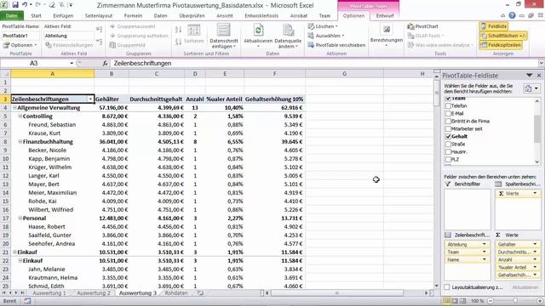Sort descending Z-A icon in ribbon
Viewport: 545px width, 306px height.
tap(178, 42)
